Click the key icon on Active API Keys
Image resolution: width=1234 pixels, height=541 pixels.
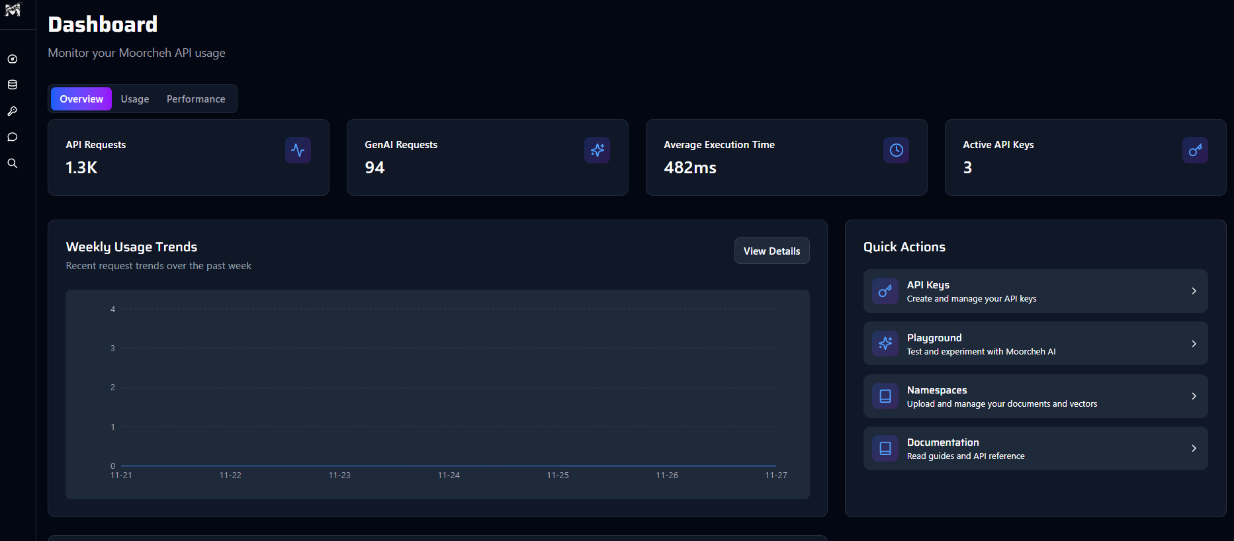point(1195,150)
